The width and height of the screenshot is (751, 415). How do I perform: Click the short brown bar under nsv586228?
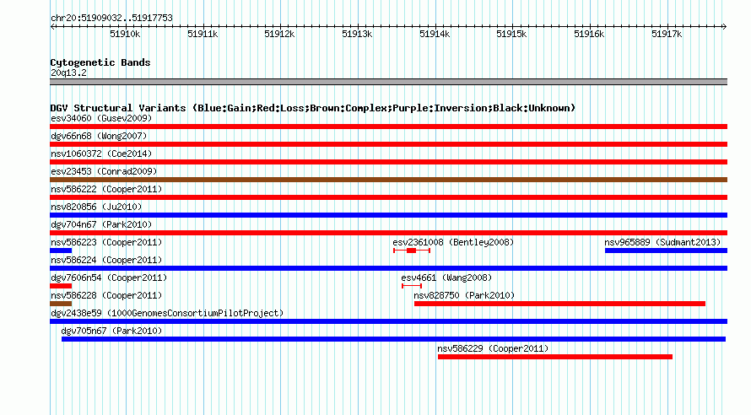(61, 304)
